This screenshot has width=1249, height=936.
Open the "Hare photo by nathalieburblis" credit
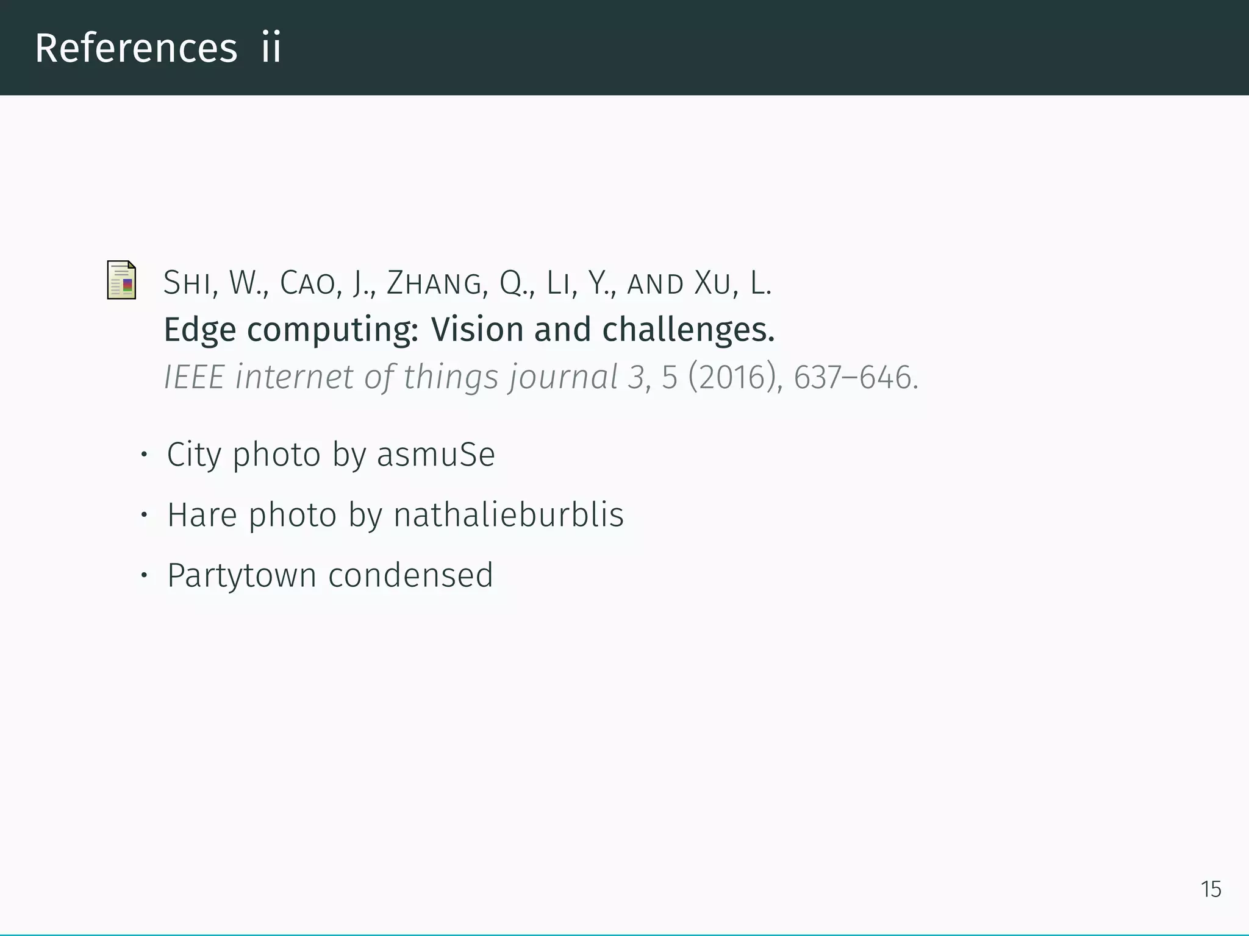click(396, 516)
